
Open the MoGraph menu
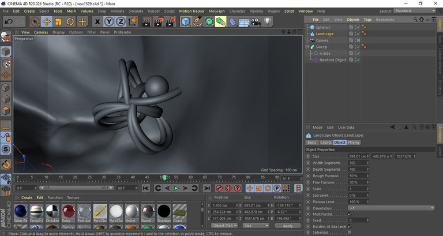217,11
